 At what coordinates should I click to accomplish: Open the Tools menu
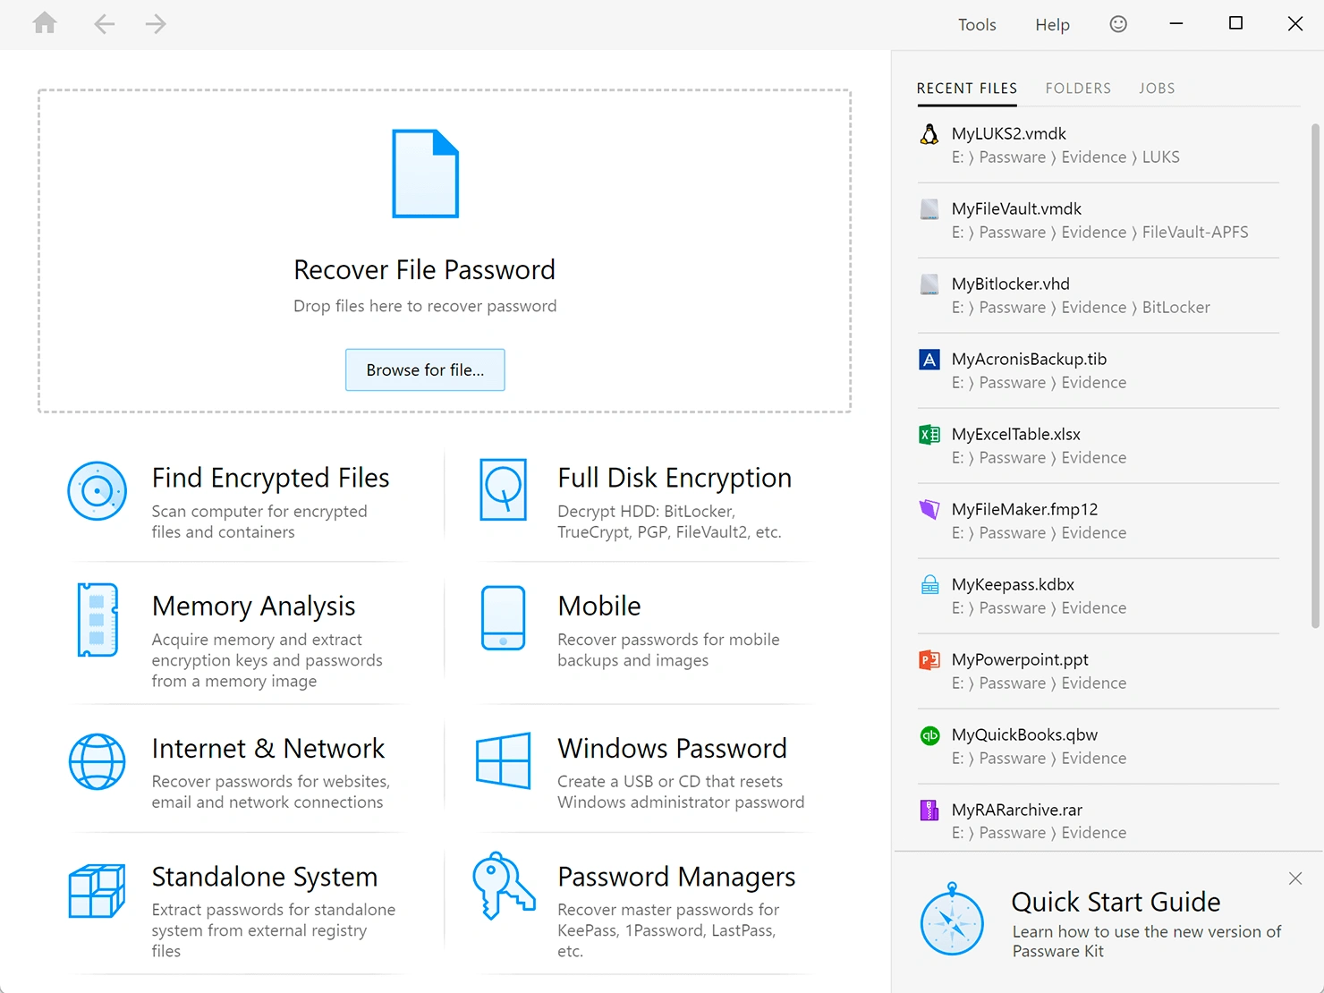[976, 24]
